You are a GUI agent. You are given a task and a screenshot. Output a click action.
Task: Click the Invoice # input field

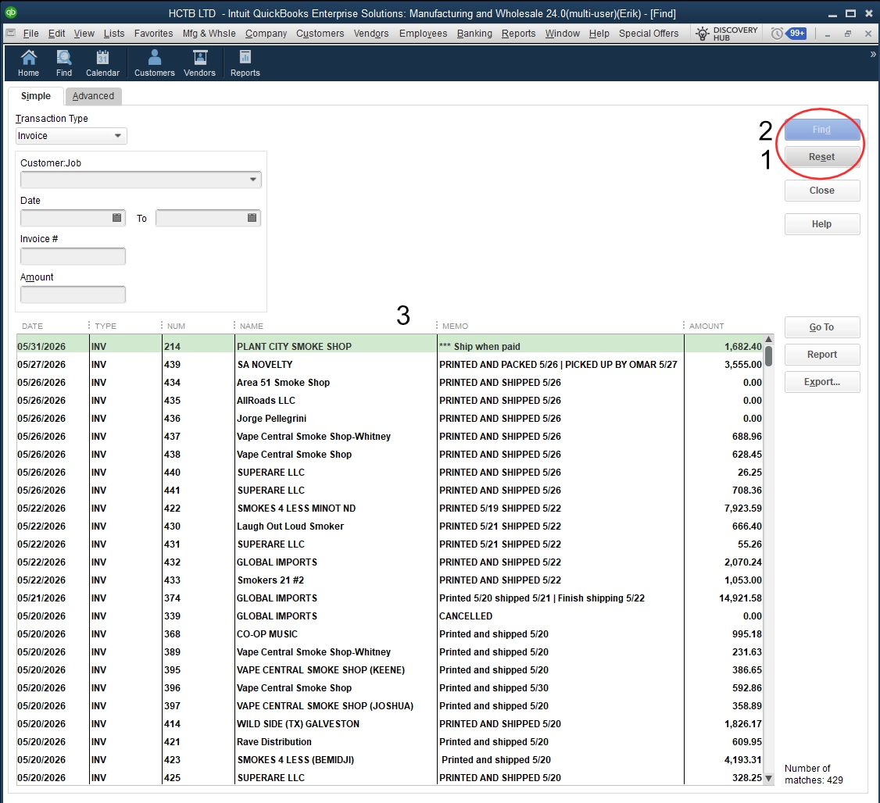click(x=73, y=256)
